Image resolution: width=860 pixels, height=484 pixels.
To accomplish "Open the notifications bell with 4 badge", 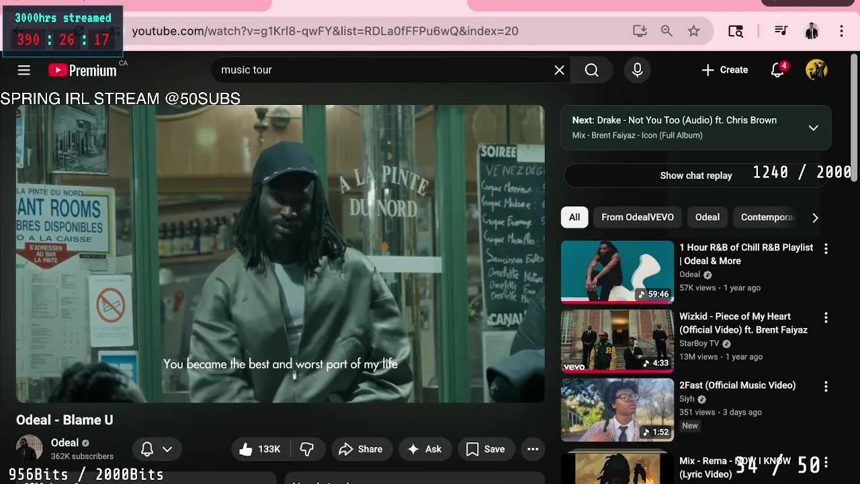I will point(778,70).
